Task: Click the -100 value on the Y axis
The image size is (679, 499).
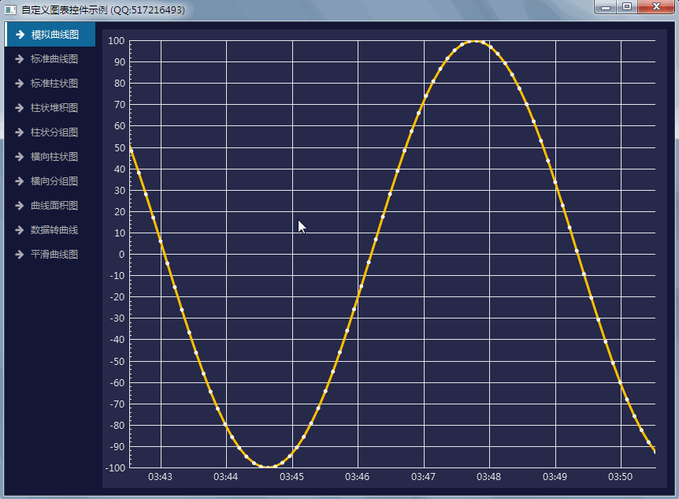Action: point(115,468)
